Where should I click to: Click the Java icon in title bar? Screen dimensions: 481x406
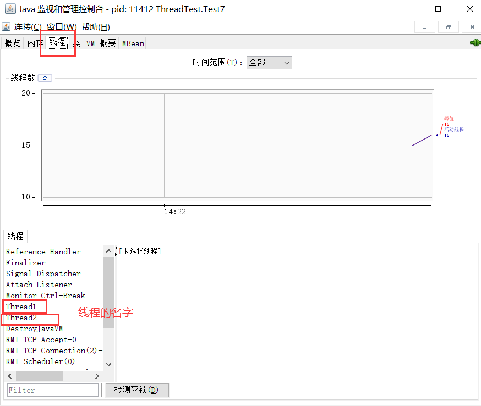pyautogui.click(x=10, y=9)
